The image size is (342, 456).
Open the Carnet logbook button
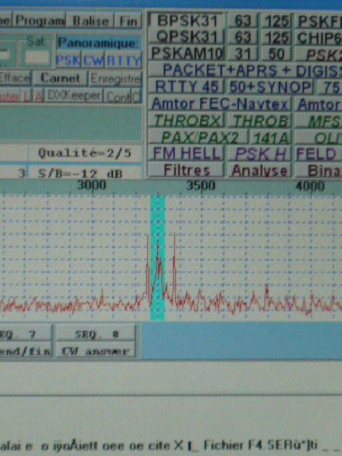(60, 77)
